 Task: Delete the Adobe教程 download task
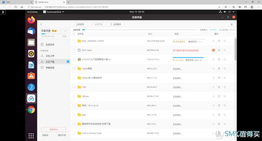coord(219,69)
